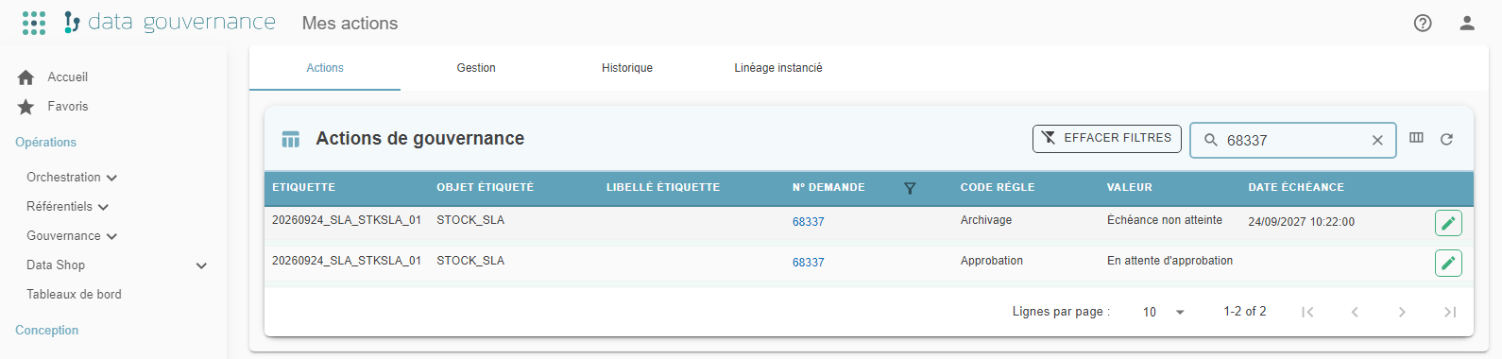Select STOCK_SLA in the Archivage row

pyautogui.click(x=470, y=220)
